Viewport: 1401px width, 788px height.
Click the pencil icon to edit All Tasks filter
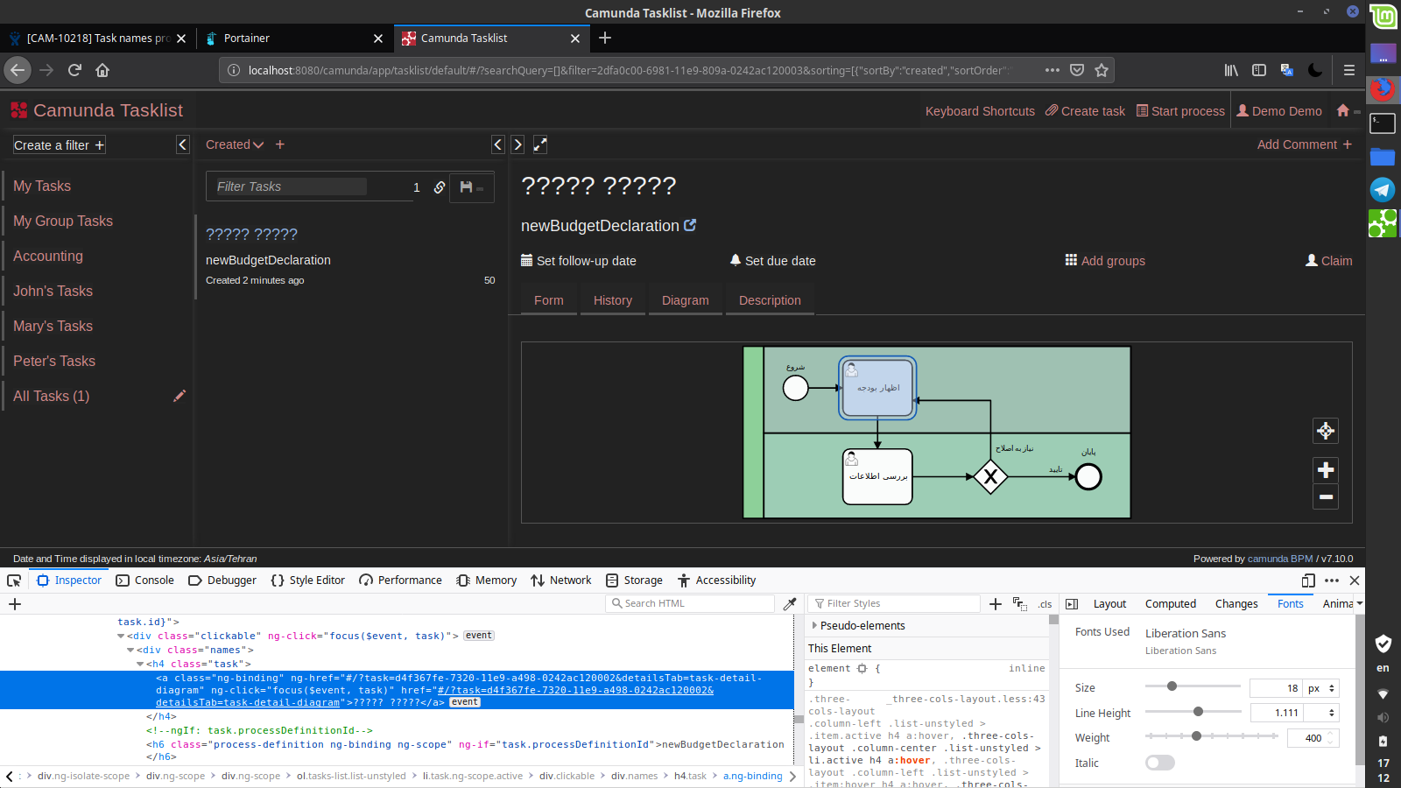pyautogui.click(x=180, y=396)
